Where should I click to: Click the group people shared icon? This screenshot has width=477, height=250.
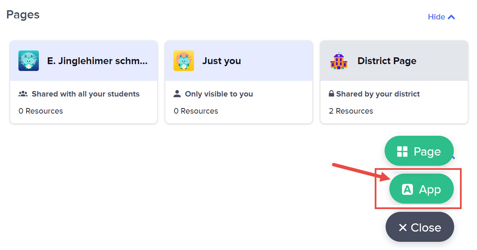coord(23,94)
